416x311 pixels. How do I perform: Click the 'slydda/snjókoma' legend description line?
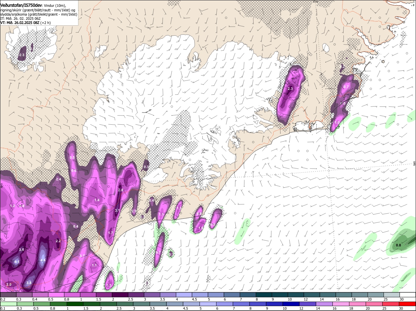[x=39, y=14]
